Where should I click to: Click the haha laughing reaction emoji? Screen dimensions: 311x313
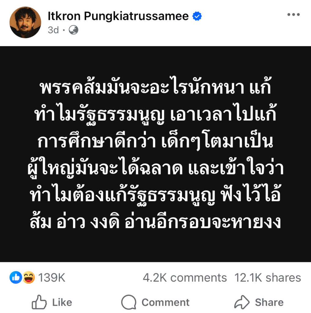[29, 277]
